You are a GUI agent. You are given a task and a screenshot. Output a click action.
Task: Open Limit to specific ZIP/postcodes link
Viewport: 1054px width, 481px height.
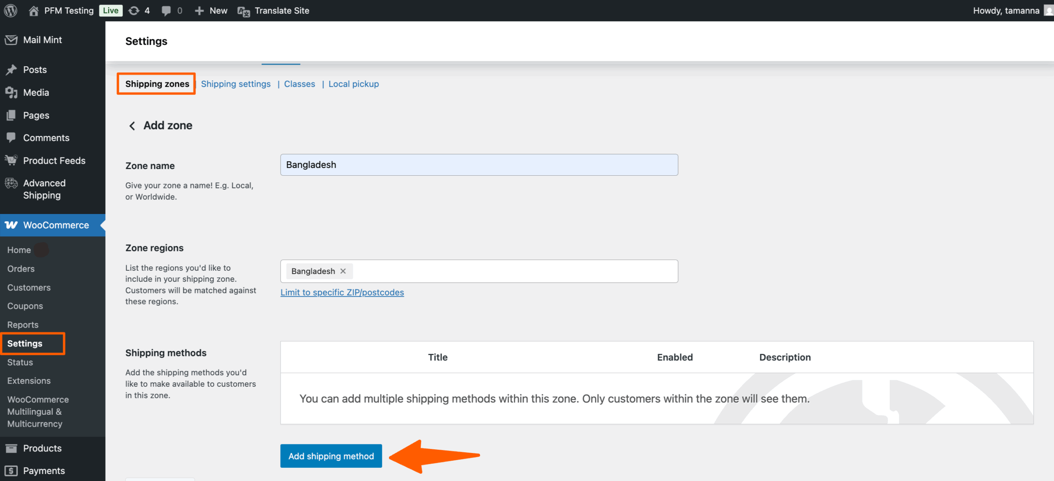[342, 293]
